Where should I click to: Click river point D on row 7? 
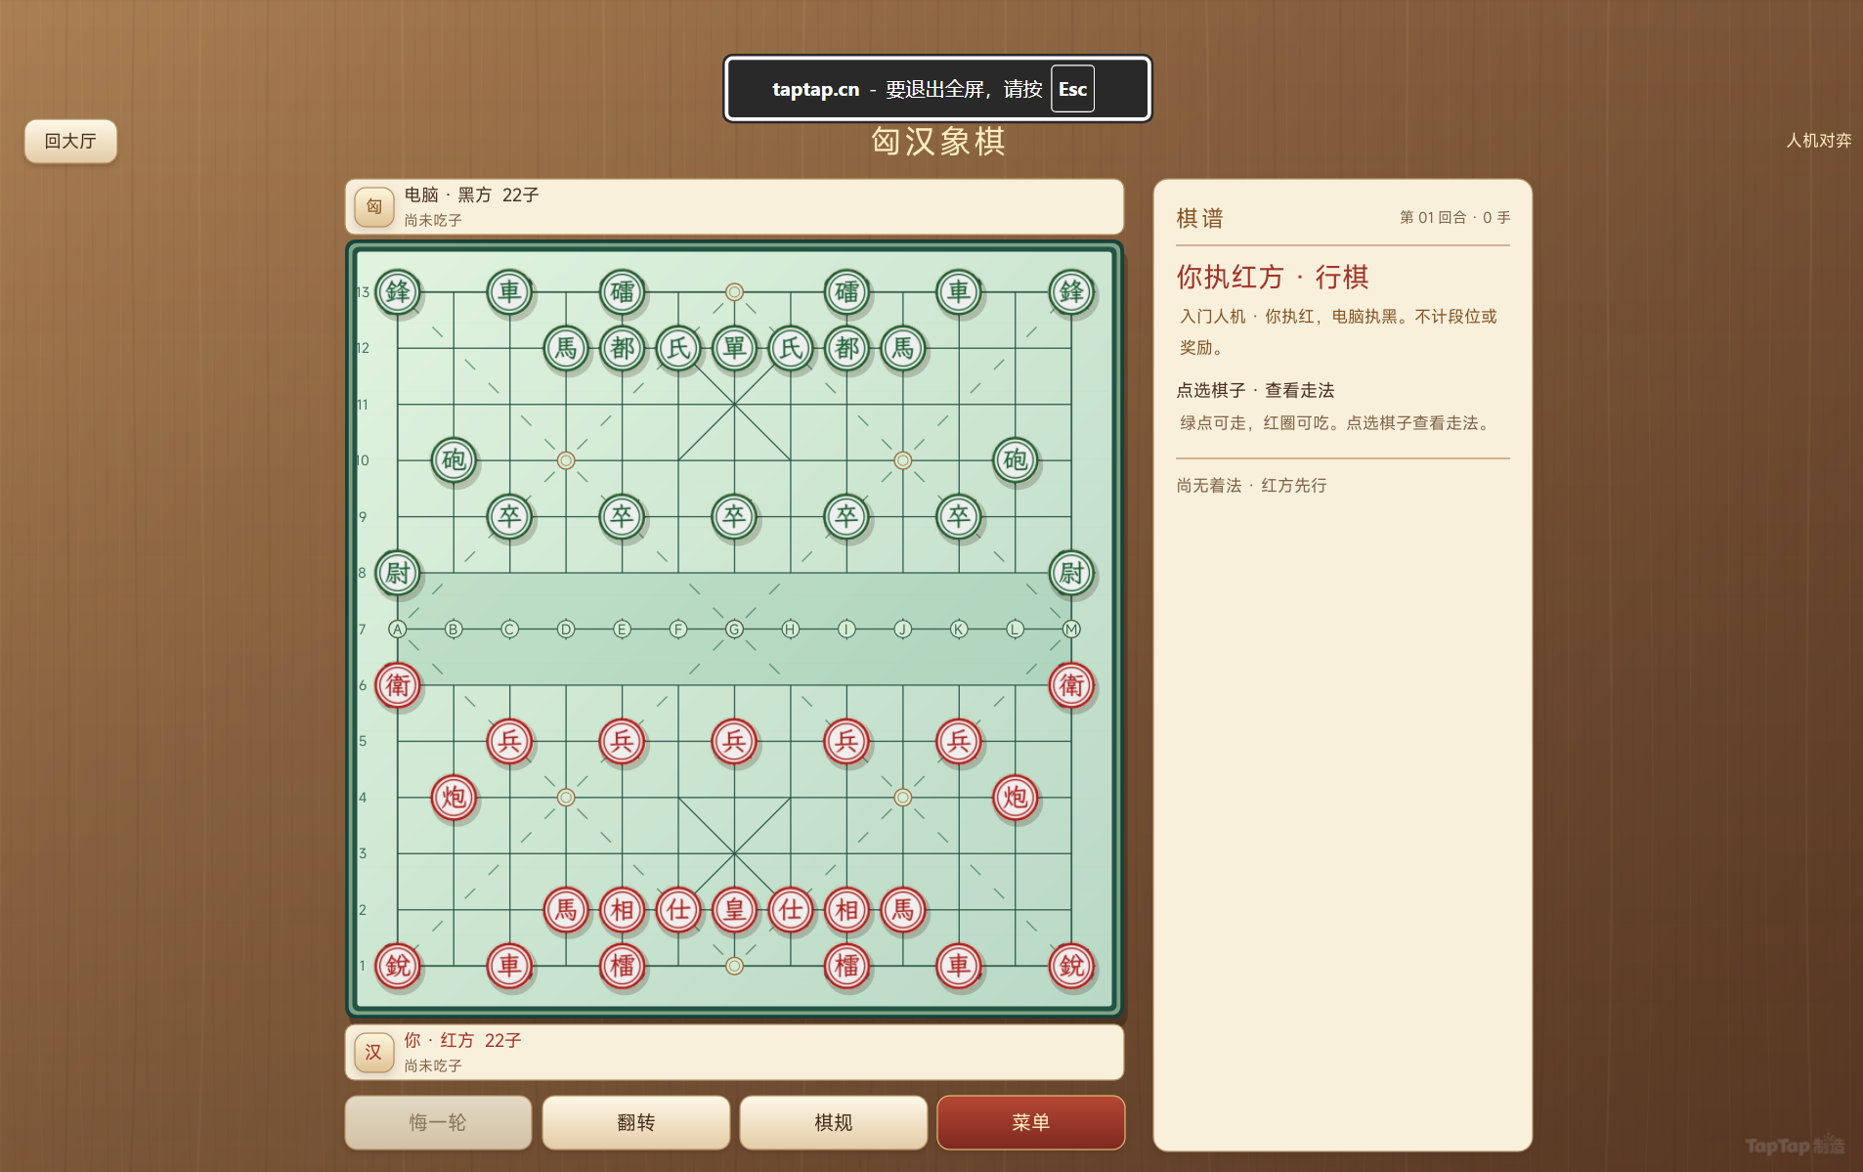[x=566, y=629]
